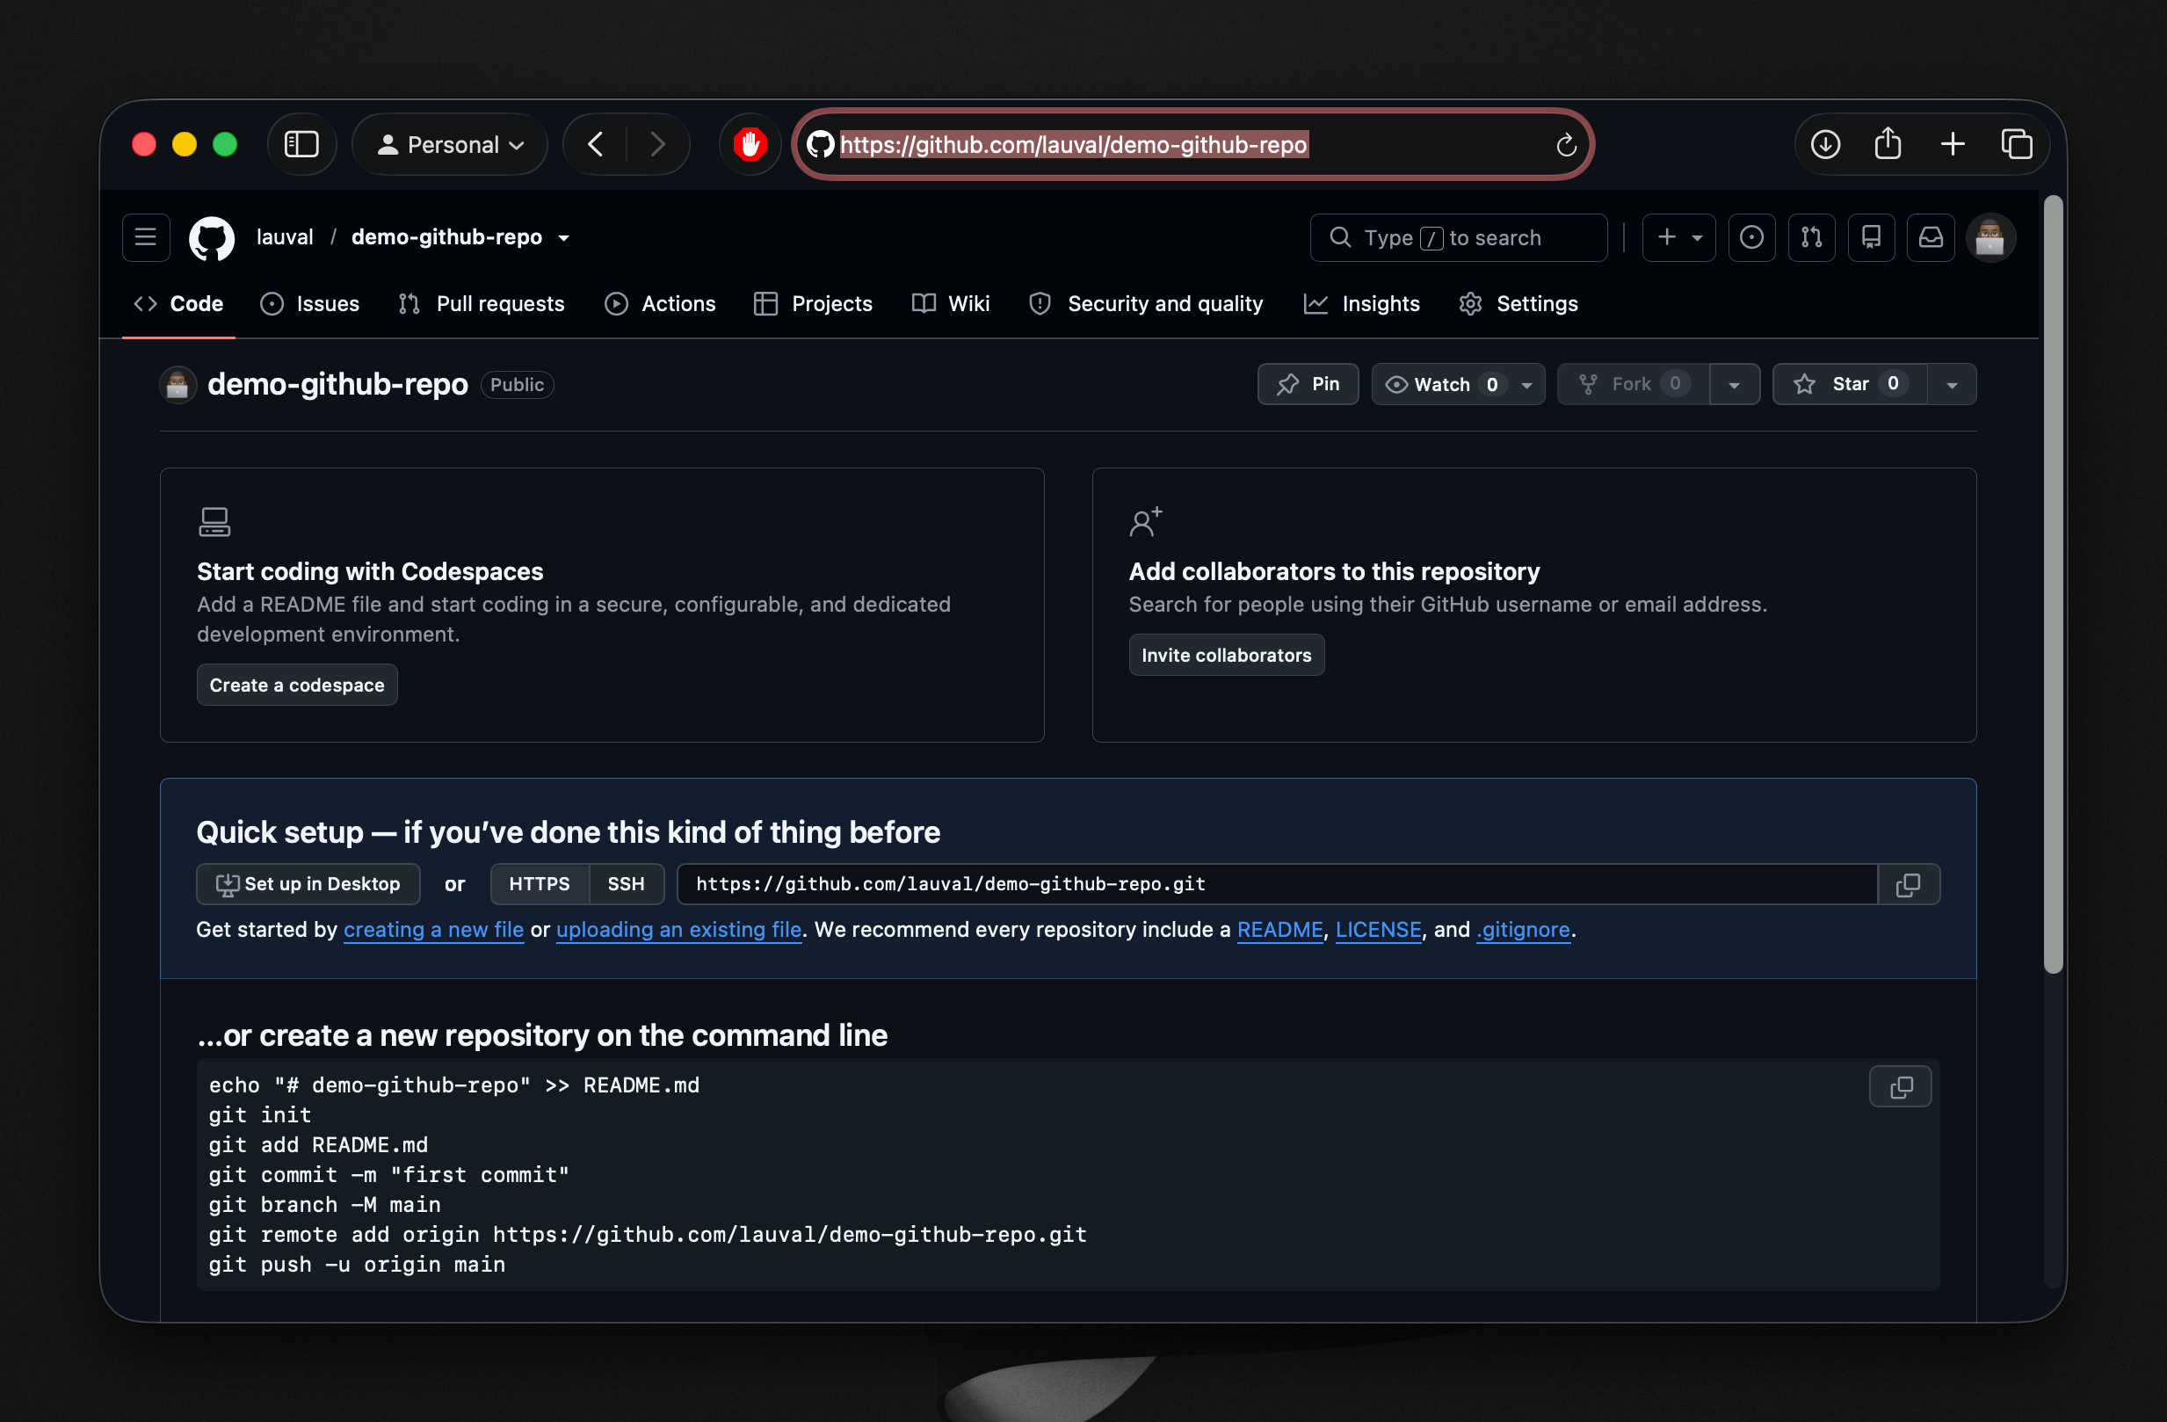Reload the page with the refresh icon
This screenshot has width=2167, height=1422.
(x=1566, y=145)
